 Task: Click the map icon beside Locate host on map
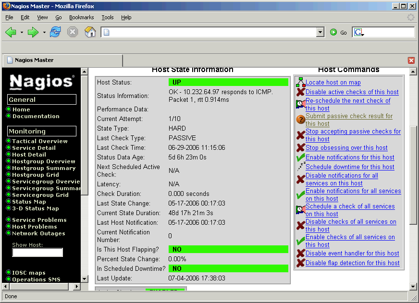click(x=301, y=82)
